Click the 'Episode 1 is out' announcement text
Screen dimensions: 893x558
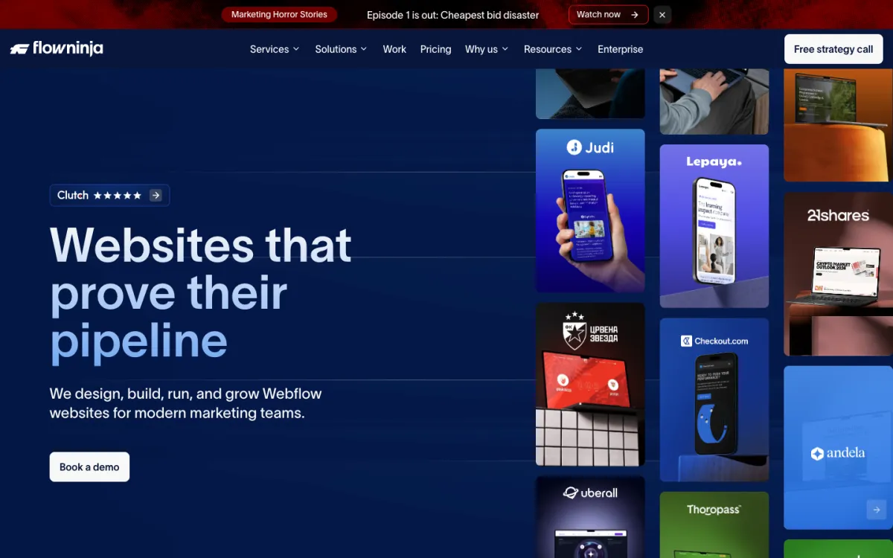[453, 15]
